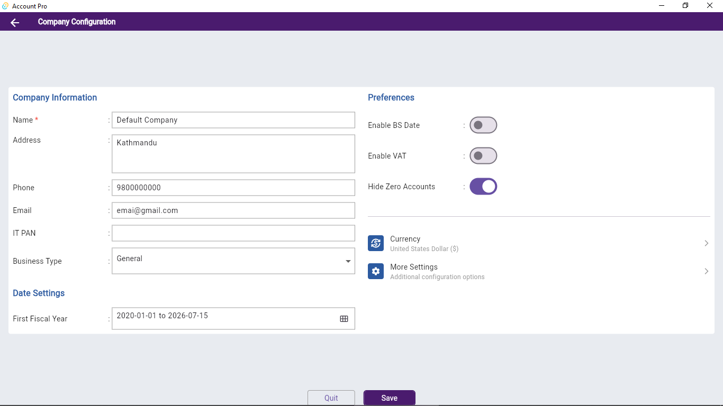Click 'Additional configuration options' text

437,277
